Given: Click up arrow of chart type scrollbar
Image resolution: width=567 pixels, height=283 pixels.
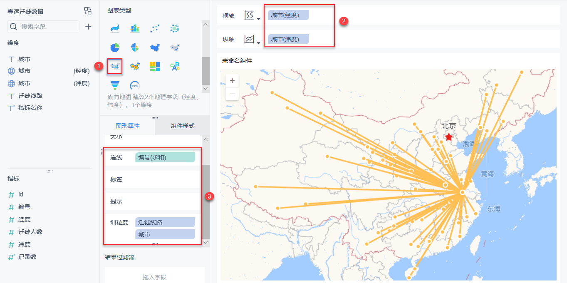Looking at the screenshot, I should click(206, 25).
